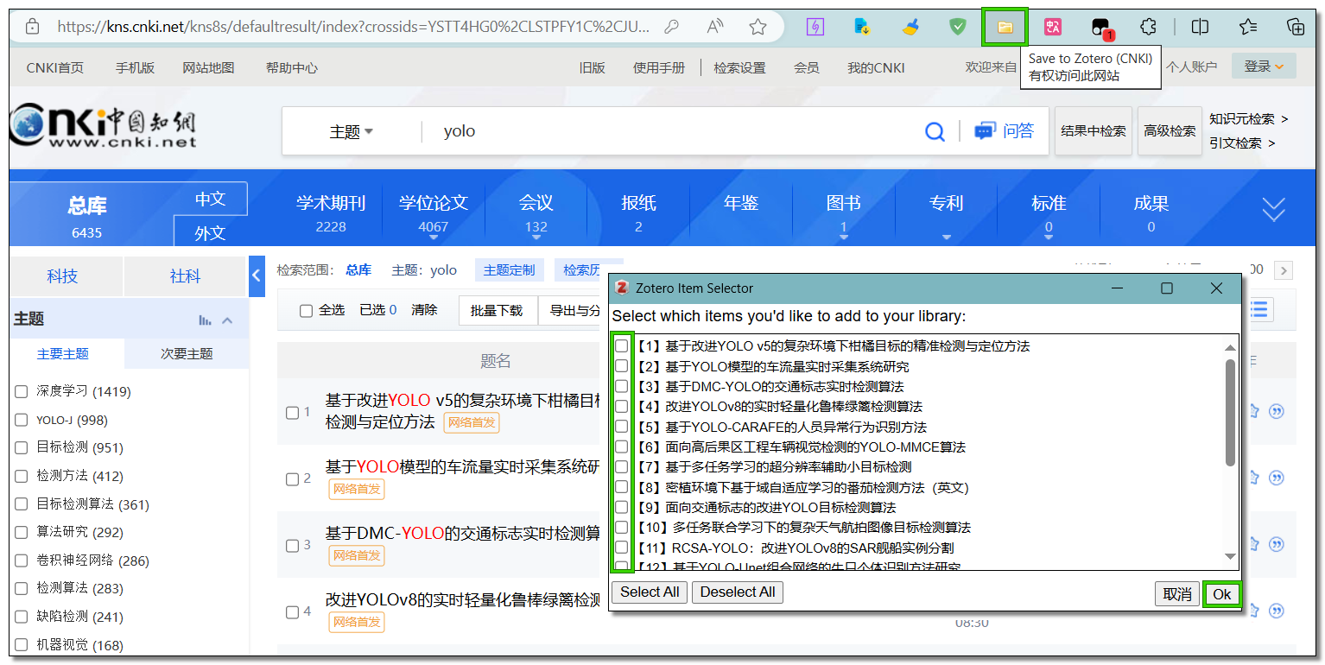
Task: Click the 批量下载 button
Action: tap(497, 311)
